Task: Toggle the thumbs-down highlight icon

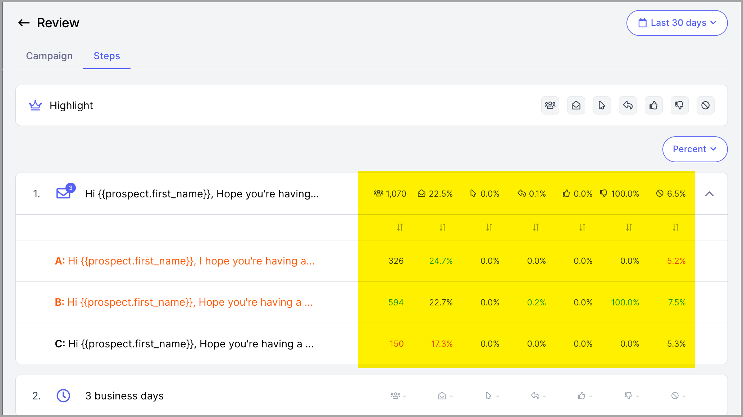Action: coord(680,106)
